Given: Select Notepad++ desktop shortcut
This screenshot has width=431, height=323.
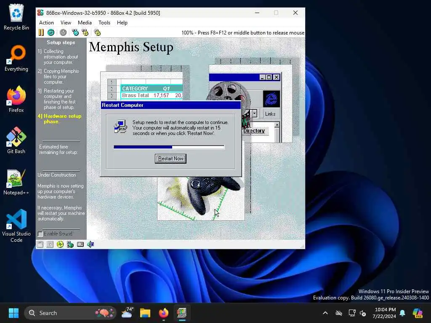Looking at the screenshot, I should [x=16, y=182].
